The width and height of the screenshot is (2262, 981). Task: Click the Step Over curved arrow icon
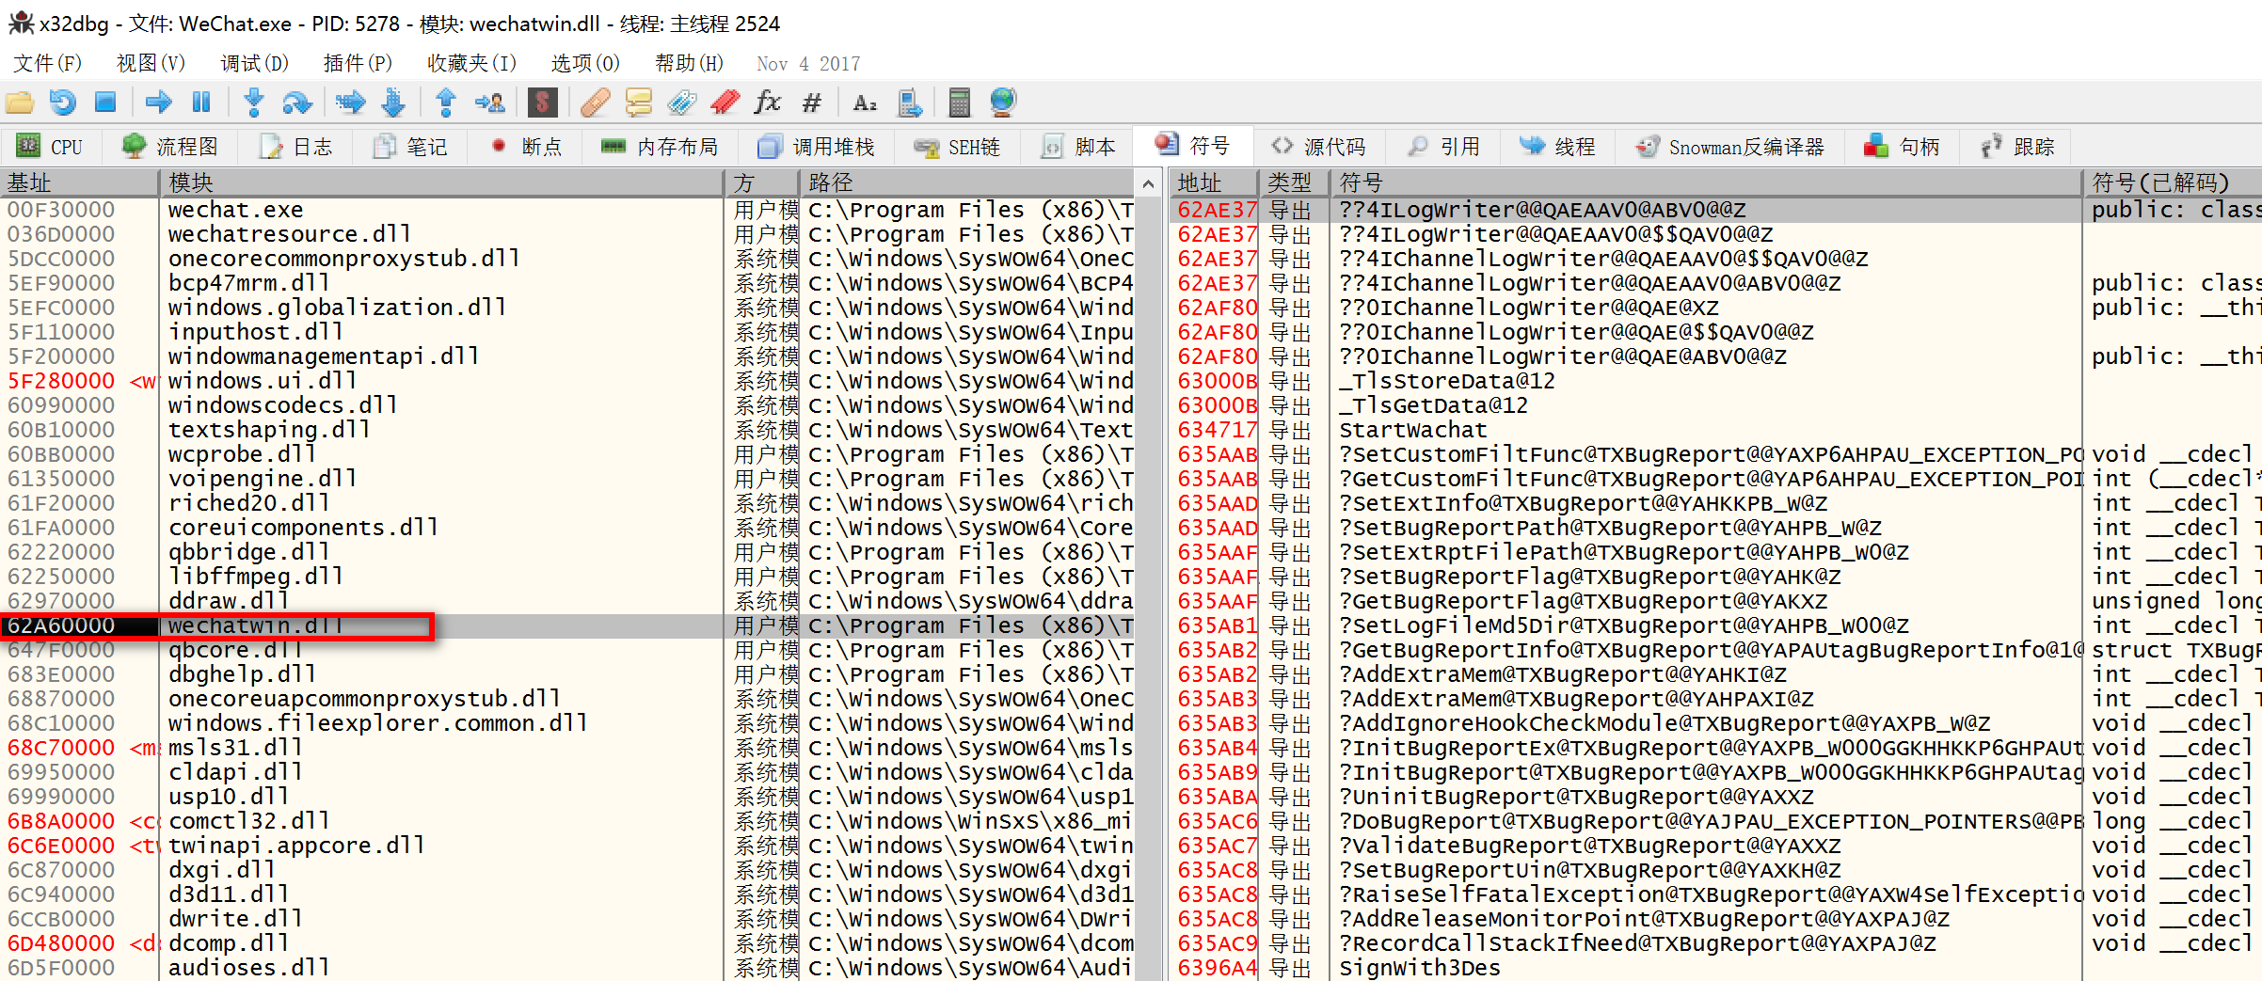tap(297, 102)
